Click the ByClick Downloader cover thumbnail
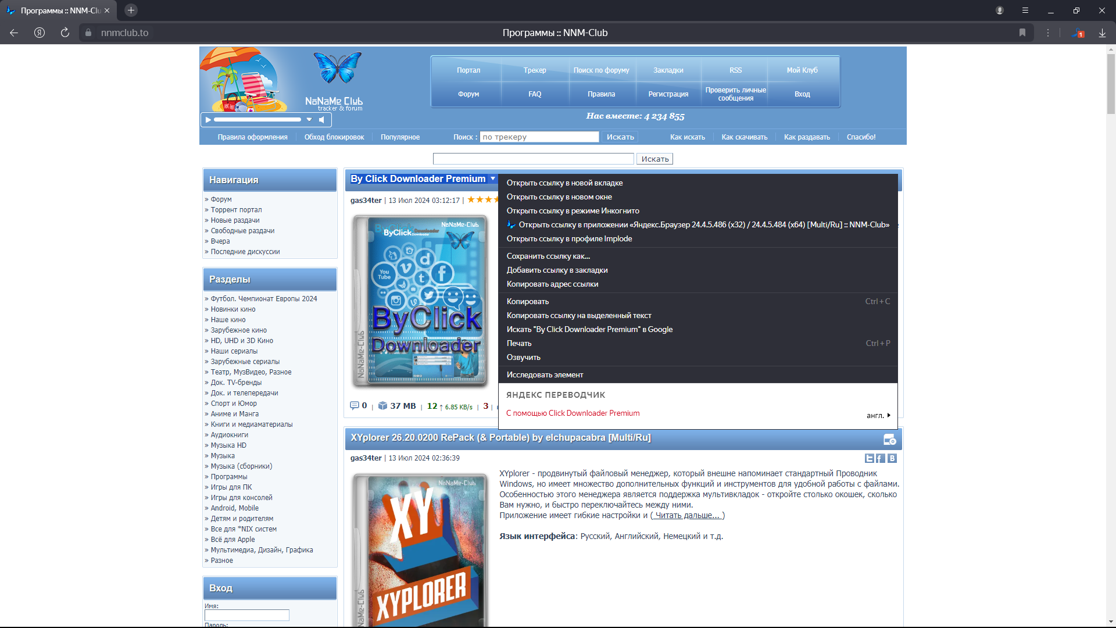 coord(420,301)
